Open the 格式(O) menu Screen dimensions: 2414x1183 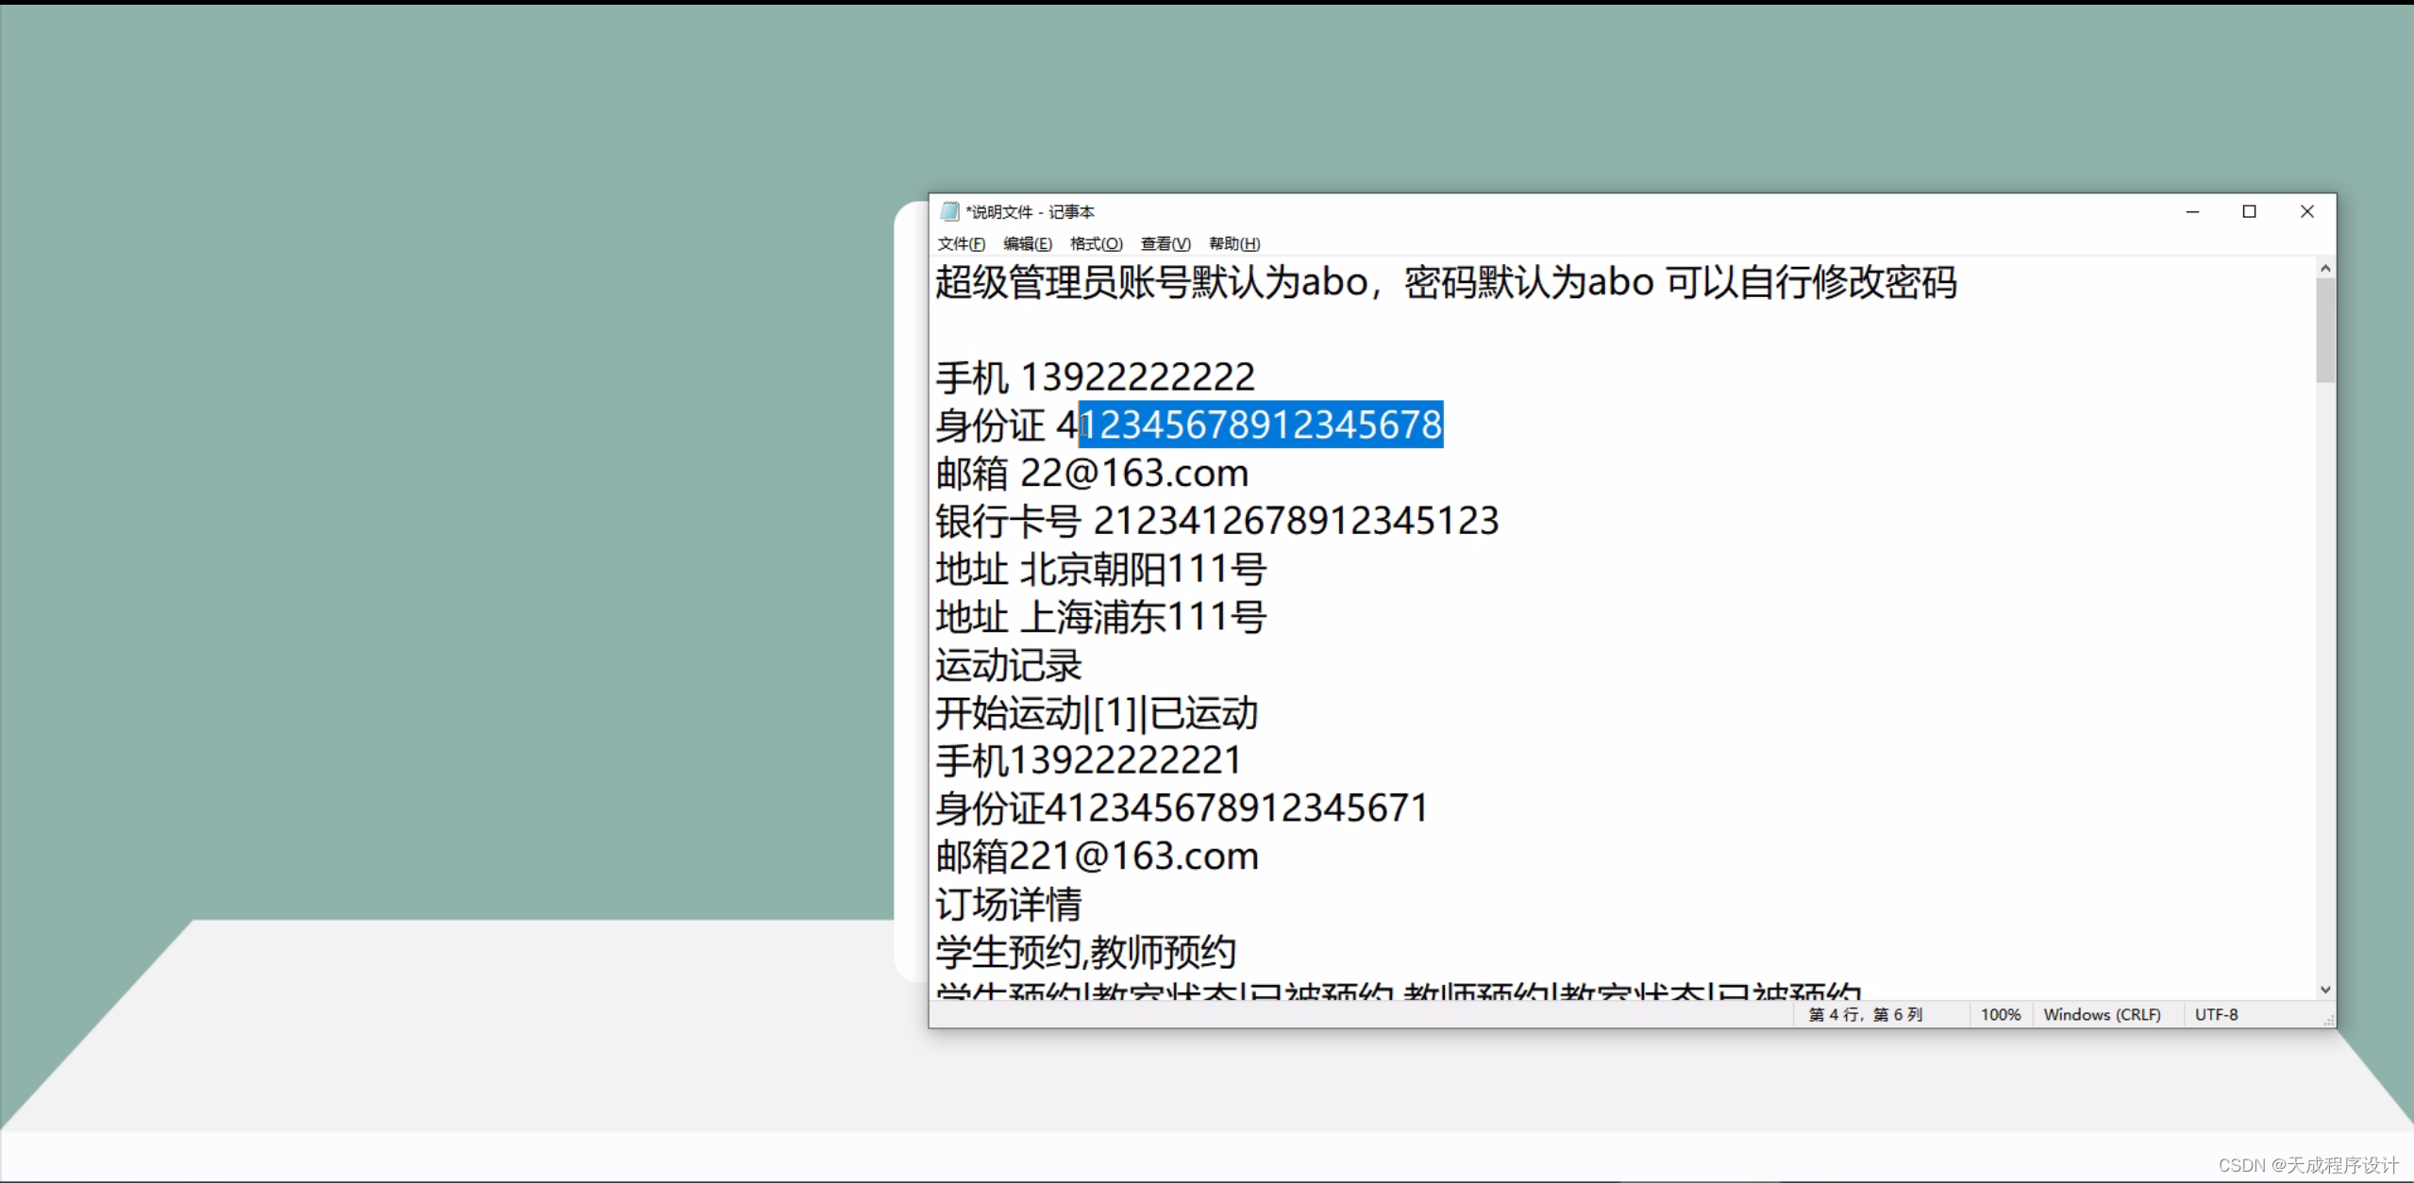tap(1096, 243)
